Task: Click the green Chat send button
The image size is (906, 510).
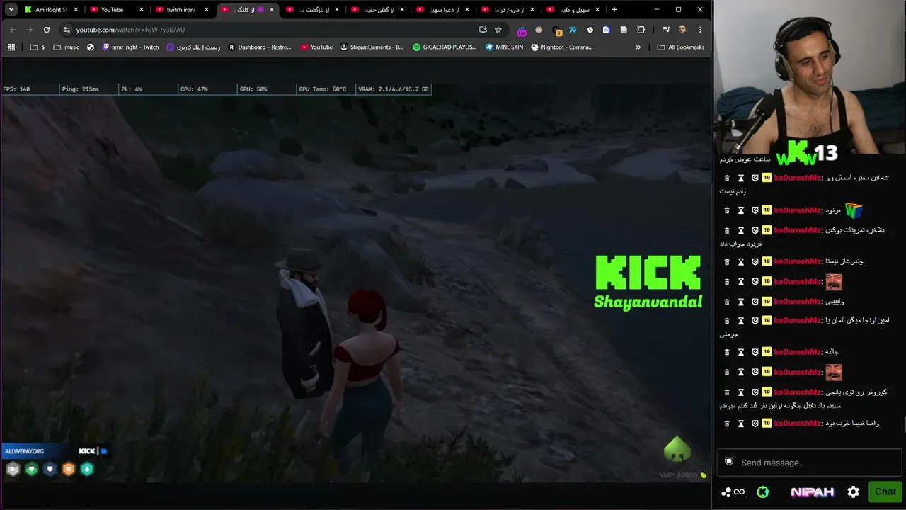Action: point(885,492)
